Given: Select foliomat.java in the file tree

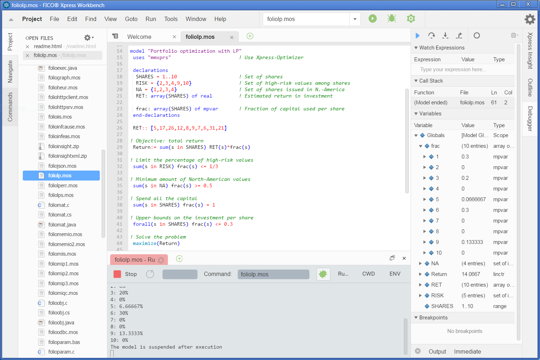Looking at the screenshot, I should pos(62,225).
